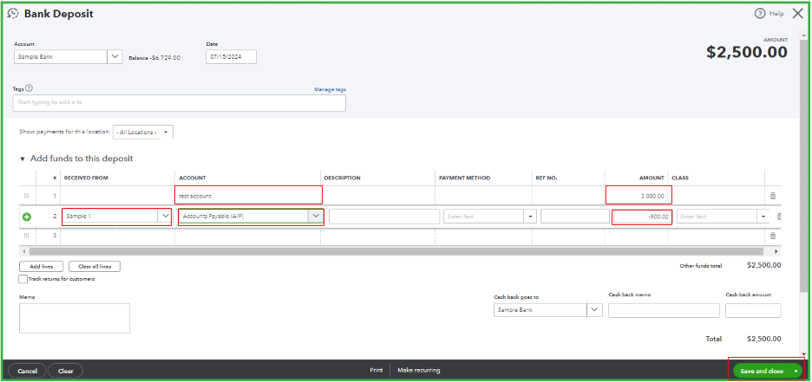Image resolution: width=812 pixels, height=382 pixels.
Task: Open the Accounts Payable (A/P) account dropdown
Action: 316,216
